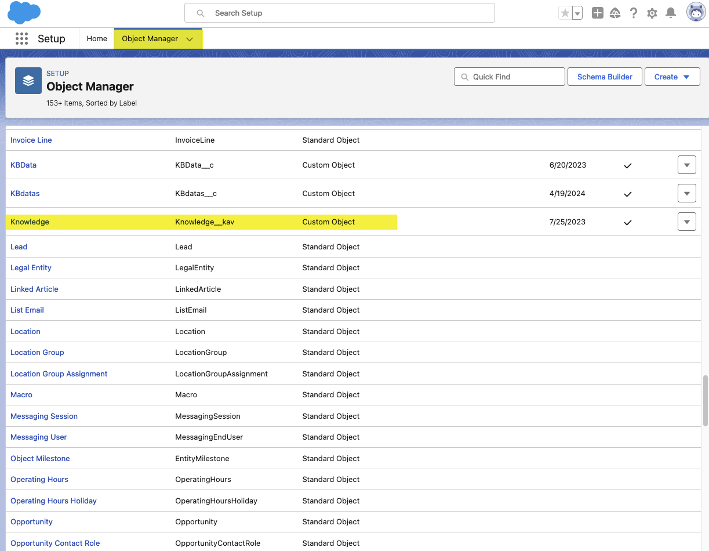The height and width of the screenshot is (551, 709).
Task: Open the App Launcher waffle icon
Action: (x=21, y=38)
